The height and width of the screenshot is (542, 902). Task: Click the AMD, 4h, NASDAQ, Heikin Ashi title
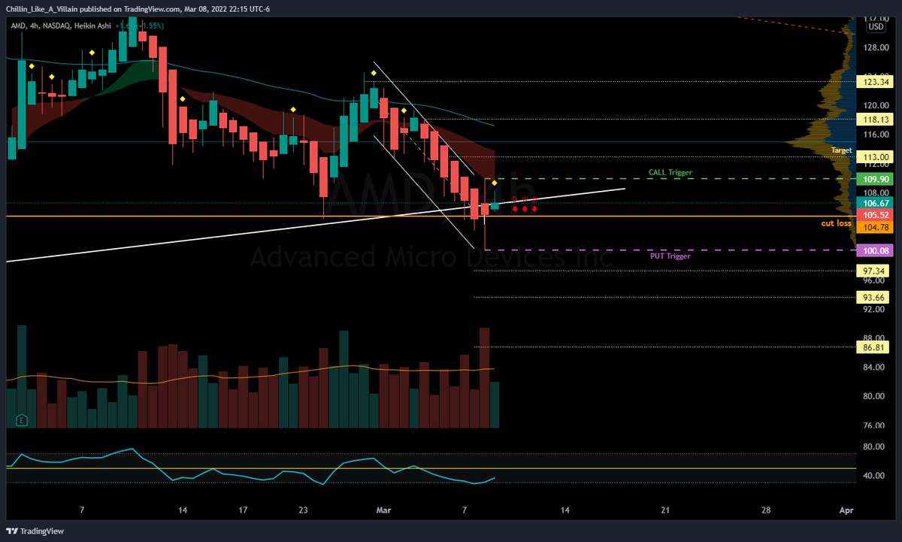tap(60, 26)
